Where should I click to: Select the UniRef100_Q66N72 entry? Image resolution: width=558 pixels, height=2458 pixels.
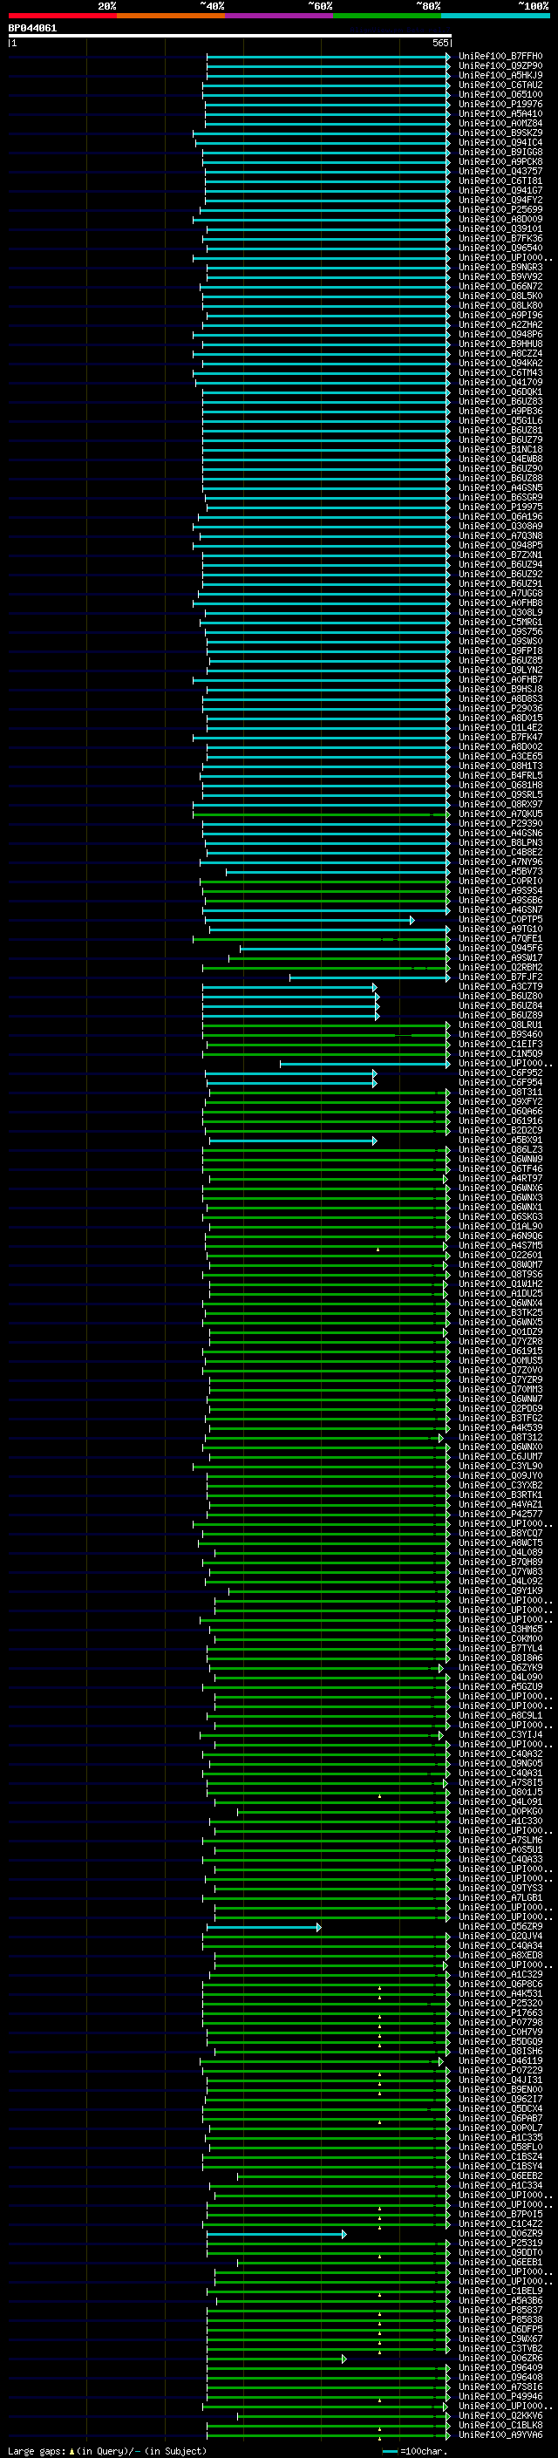(500, 286)
